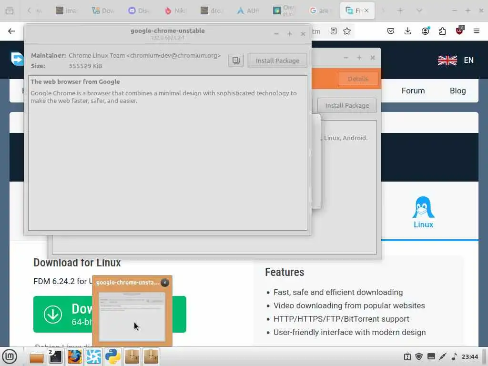Open the update manager shield tray icon
This screenshot has height=366, width=488.
click(419, 356)
